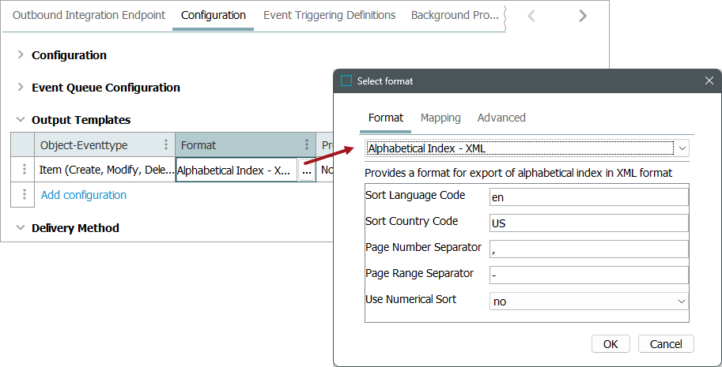Switch to the Advanced tab
This screenshot has width=722, height=367.
click(501, 118)
